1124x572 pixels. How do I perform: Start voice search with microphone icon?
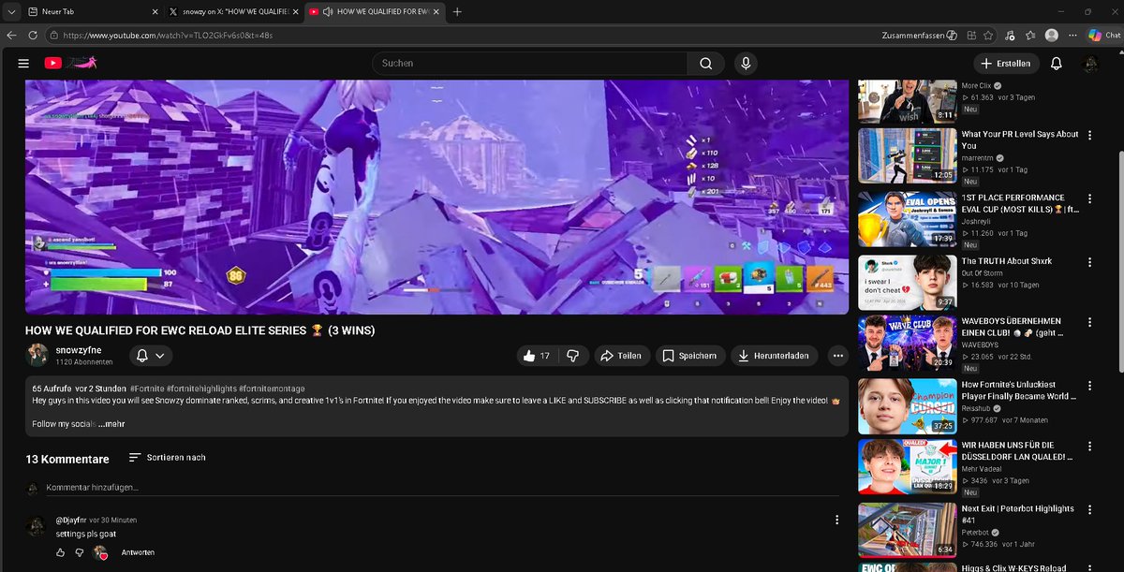point(746,64)
